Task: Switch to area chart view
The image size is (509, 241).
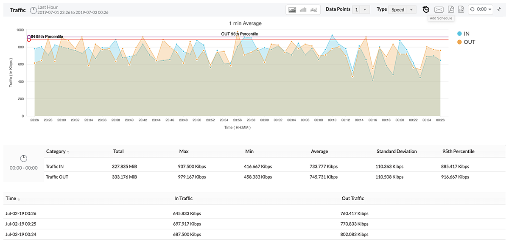Action: click(x=292, y=9)
